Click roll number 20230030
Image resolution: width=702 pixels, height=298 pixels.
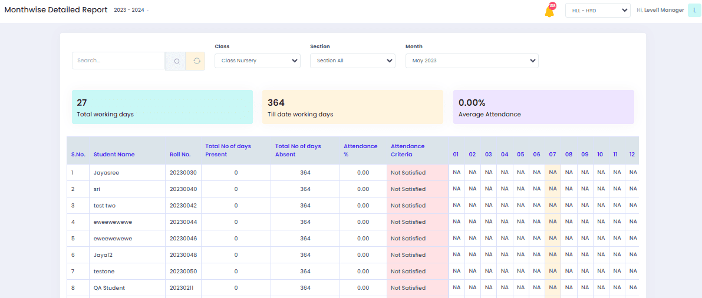click(x=183, y=172)
